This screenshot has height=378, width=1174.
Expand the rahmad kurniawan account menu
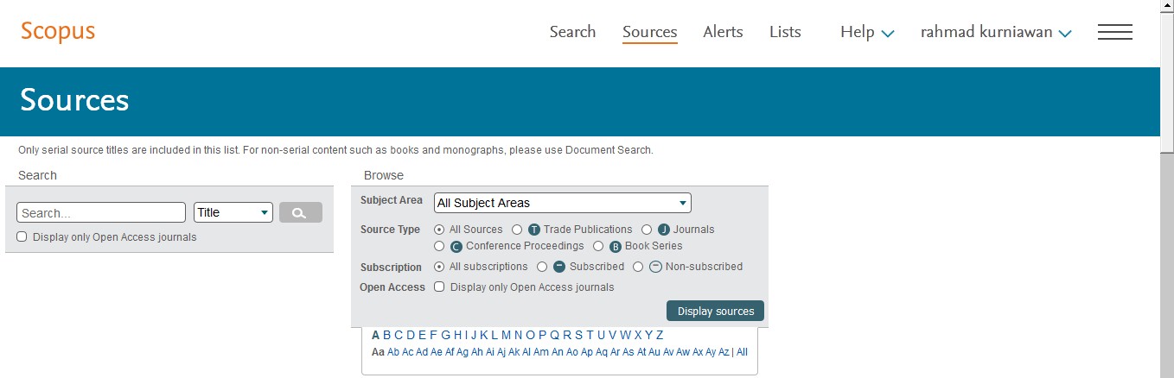(996, 32)
